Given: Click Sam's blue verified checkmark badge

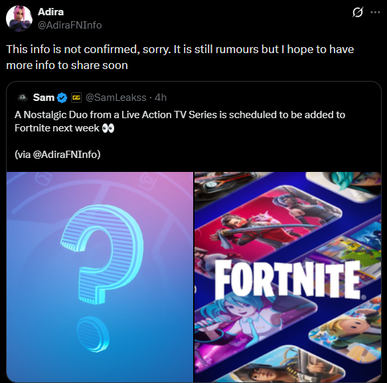Looking at the screenshot, I should 62,98.
